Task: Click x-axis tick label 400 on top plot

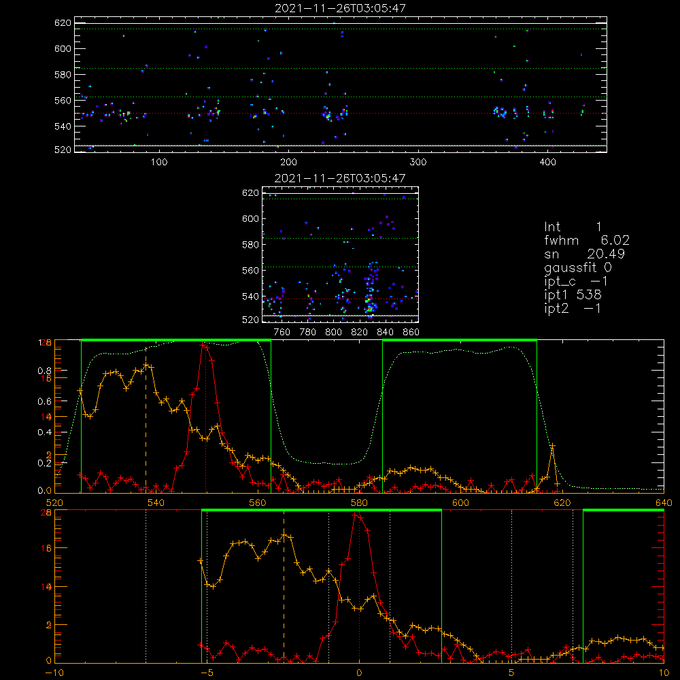Action: coord(547,163)
